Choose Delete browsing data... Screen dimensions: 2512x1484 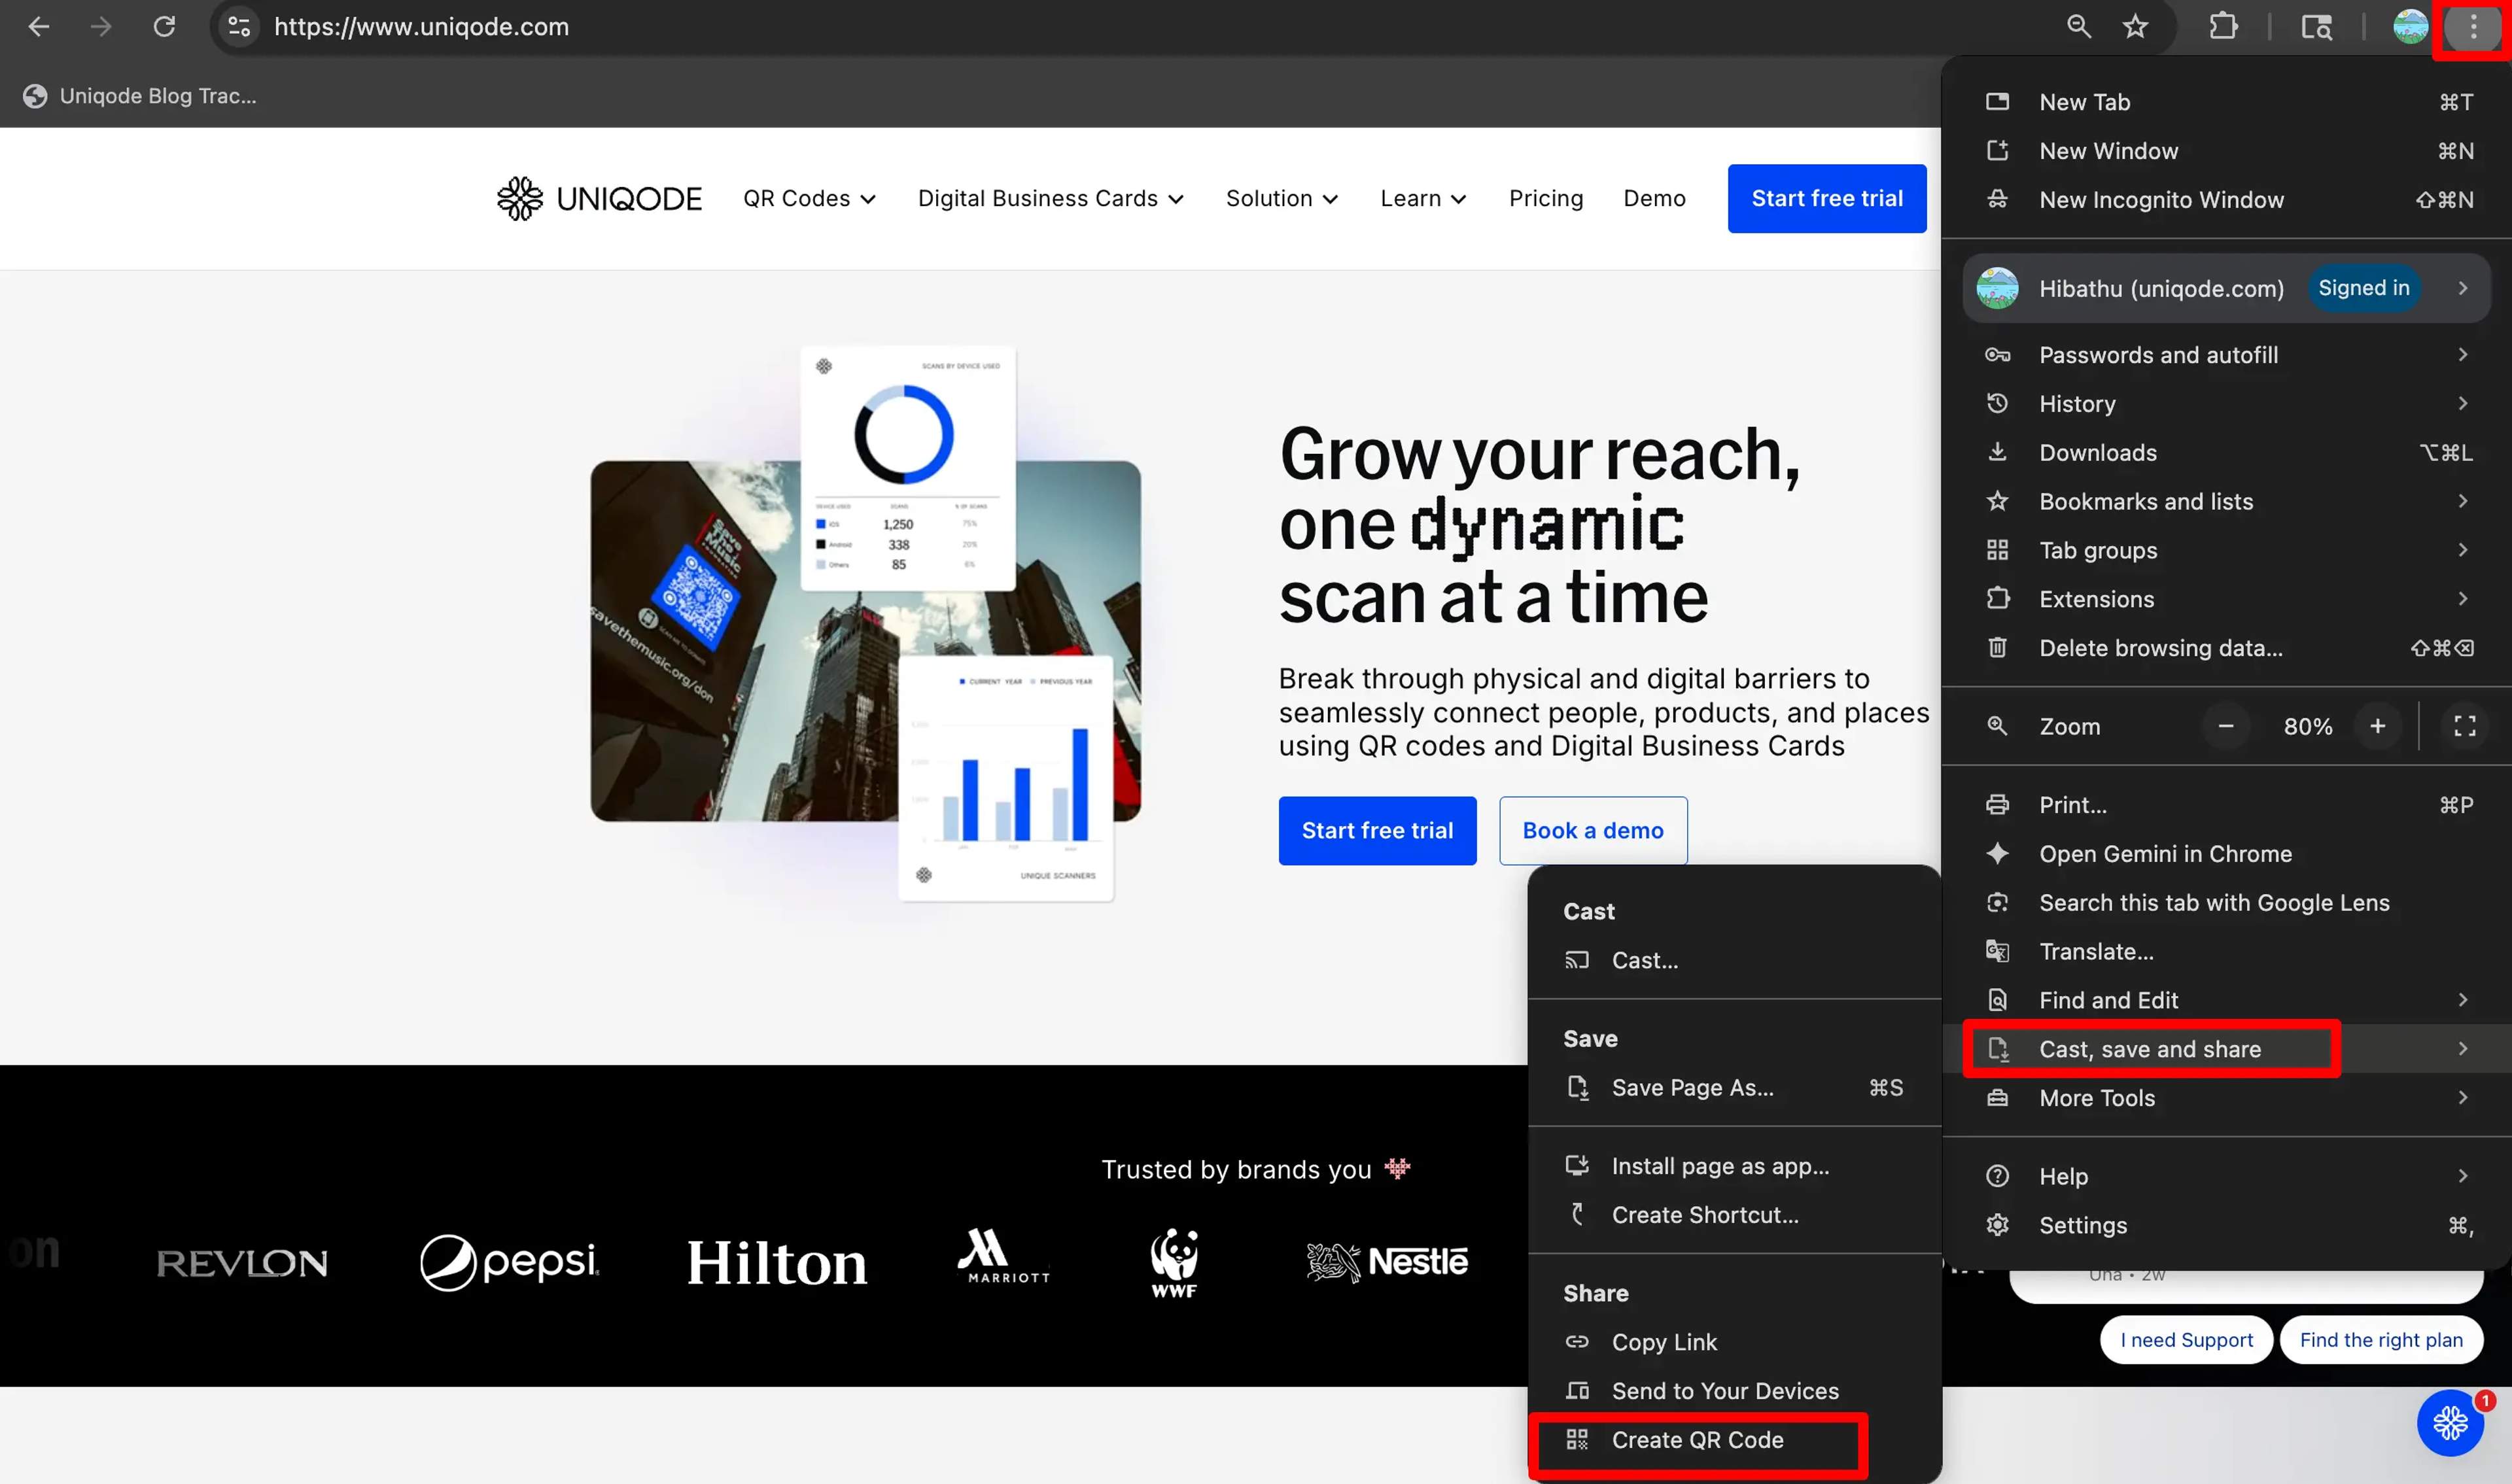2227,648
